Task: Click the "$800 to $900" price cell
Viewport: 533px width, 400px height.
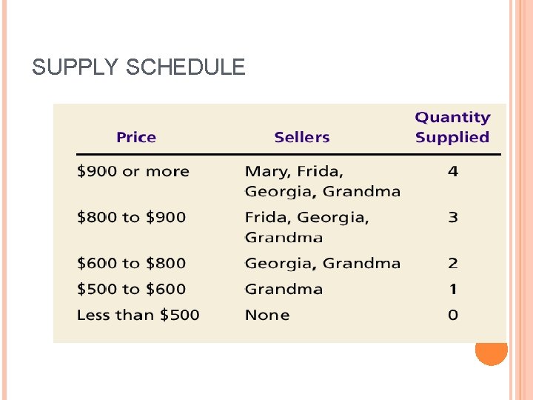Action: (x=132, y=217)
